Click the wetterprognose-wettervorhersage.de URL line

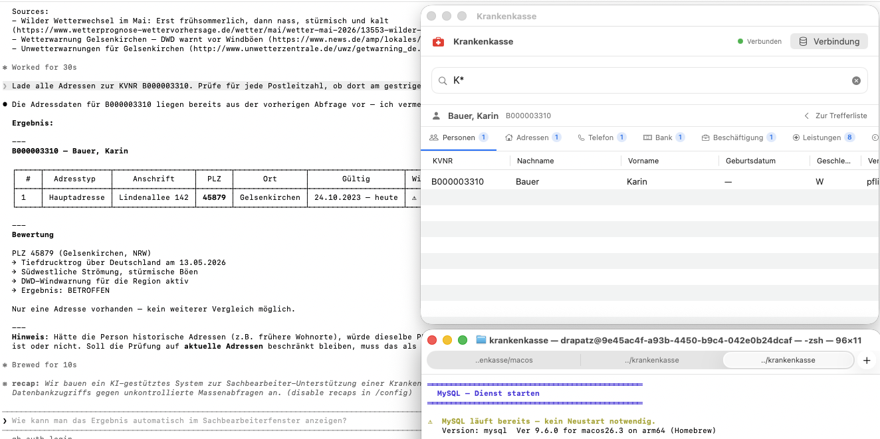coord(216,30)
